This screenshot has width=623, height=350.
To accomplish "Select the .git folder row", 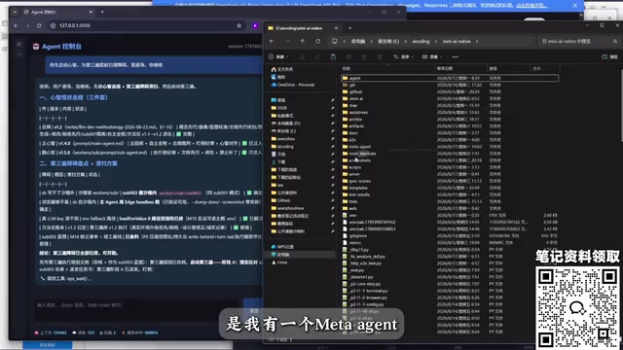I will (450, 85).
